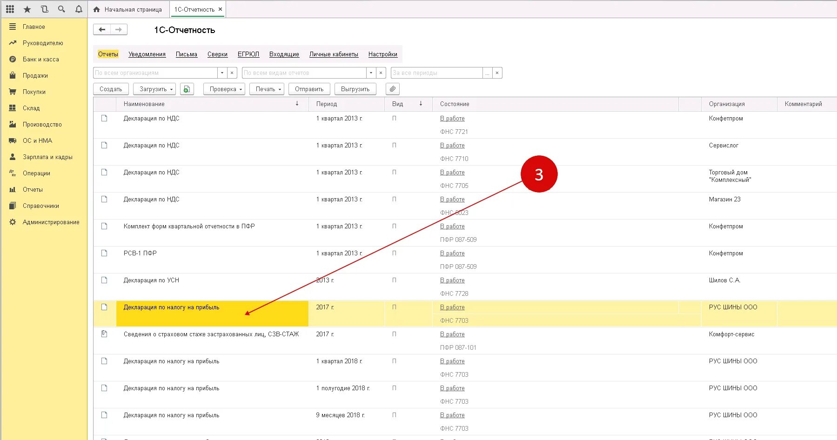Open Отчеты section in sidebar
This screenshot has height=440, width=837.
click(33, 189)
